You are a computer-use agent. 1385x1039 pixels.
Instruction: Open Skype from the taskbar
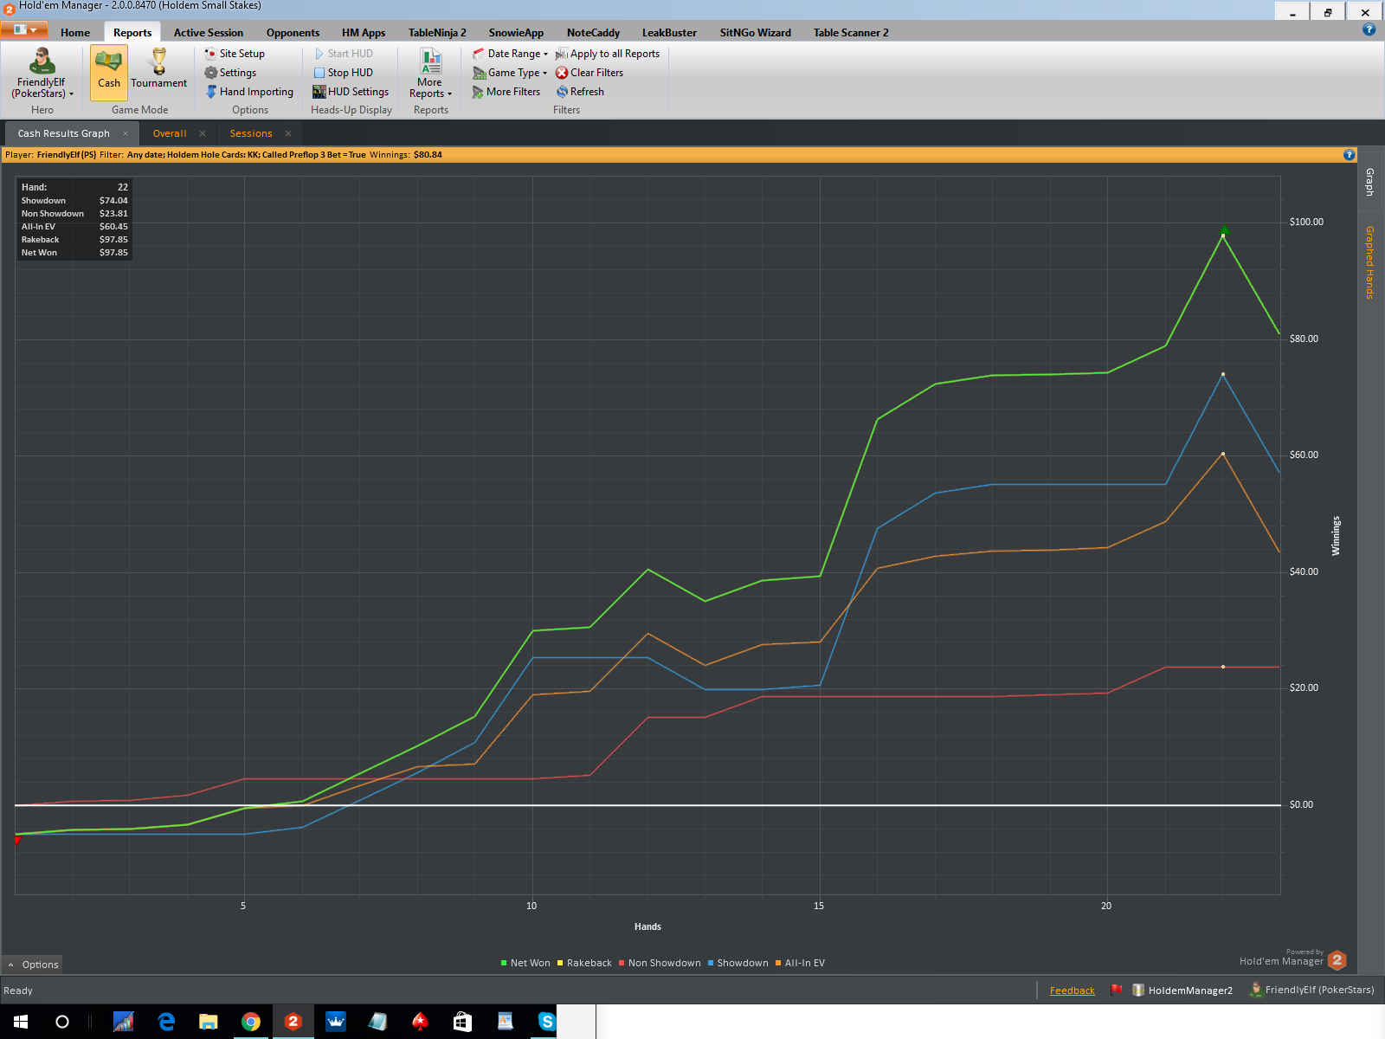point(546,1022)
